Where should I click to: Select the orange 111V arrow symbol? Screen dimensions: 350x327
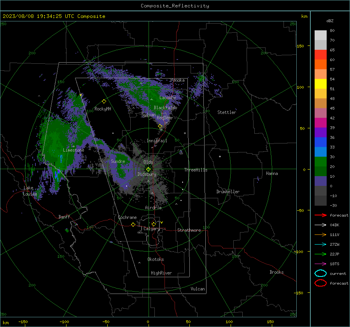point(320,234)
